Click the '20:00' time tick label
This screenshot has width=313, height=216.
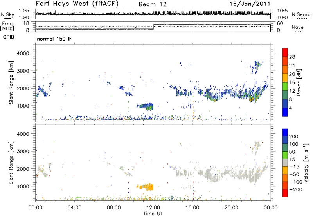pos(232,208)
